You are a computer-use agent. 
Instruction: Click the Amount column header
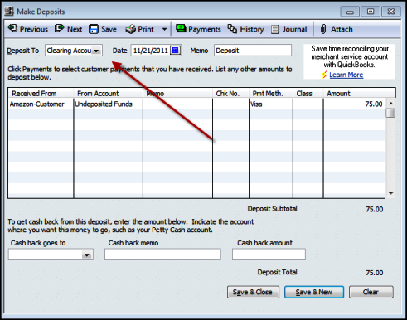pos(359,94)
